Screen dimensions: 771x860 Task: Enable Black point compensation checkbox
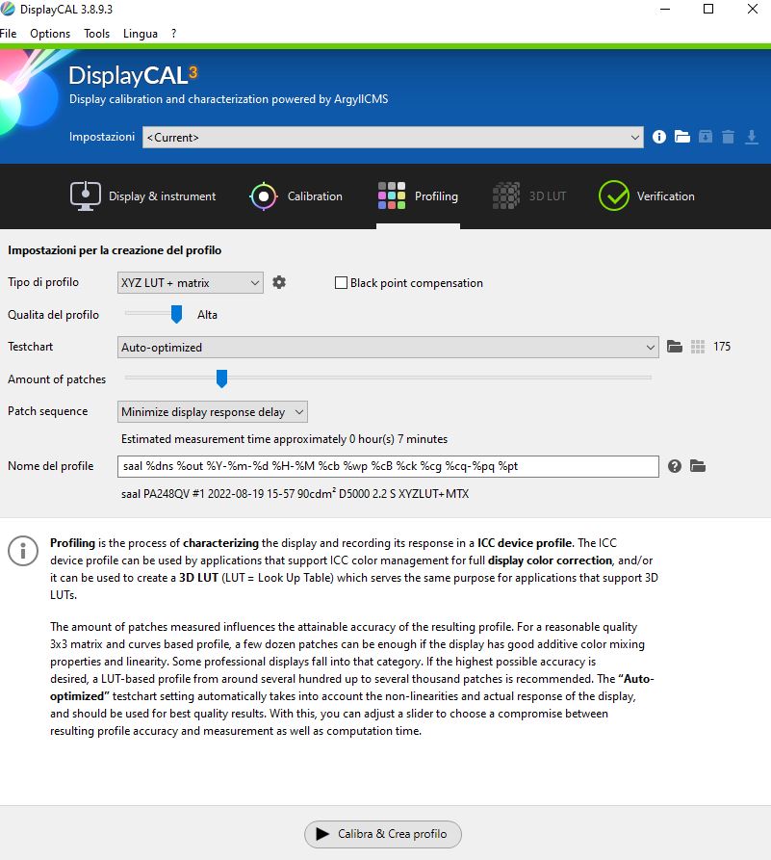tap(341, 282)
